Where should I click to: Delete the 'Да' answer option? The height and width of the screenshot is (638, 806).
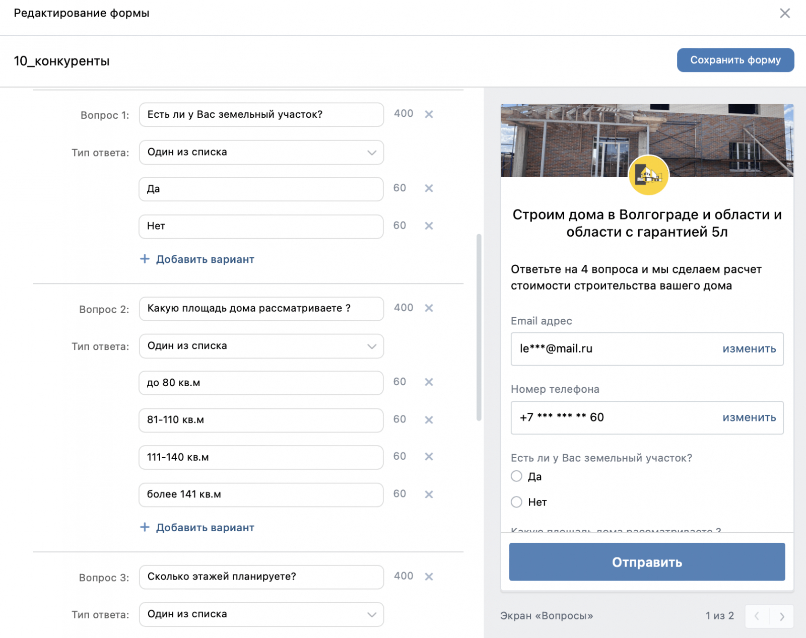(429, 188)
